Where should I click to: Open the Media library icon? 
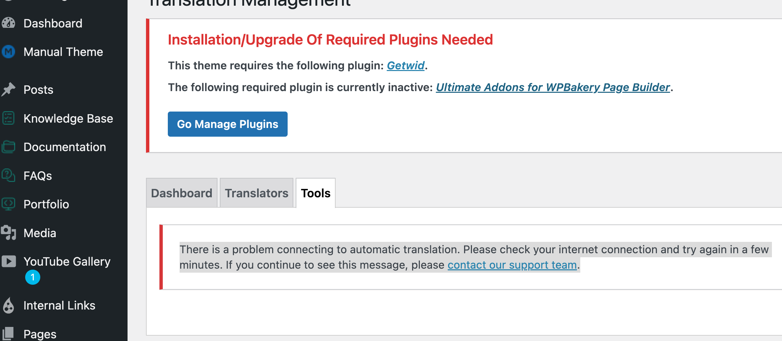[8, 232]
